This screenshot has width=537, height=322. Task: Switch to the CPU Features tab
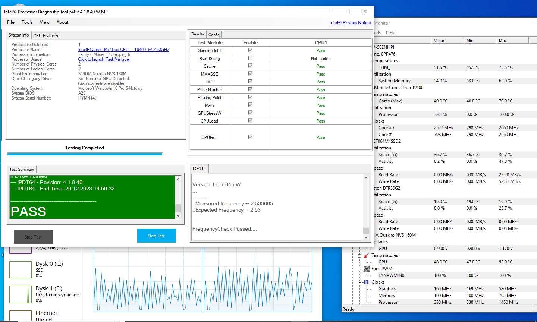[x=45, y=36]
